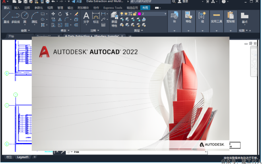Click the PAN command line input
Viewport: 262px width, 164px height.
(137, 152)
